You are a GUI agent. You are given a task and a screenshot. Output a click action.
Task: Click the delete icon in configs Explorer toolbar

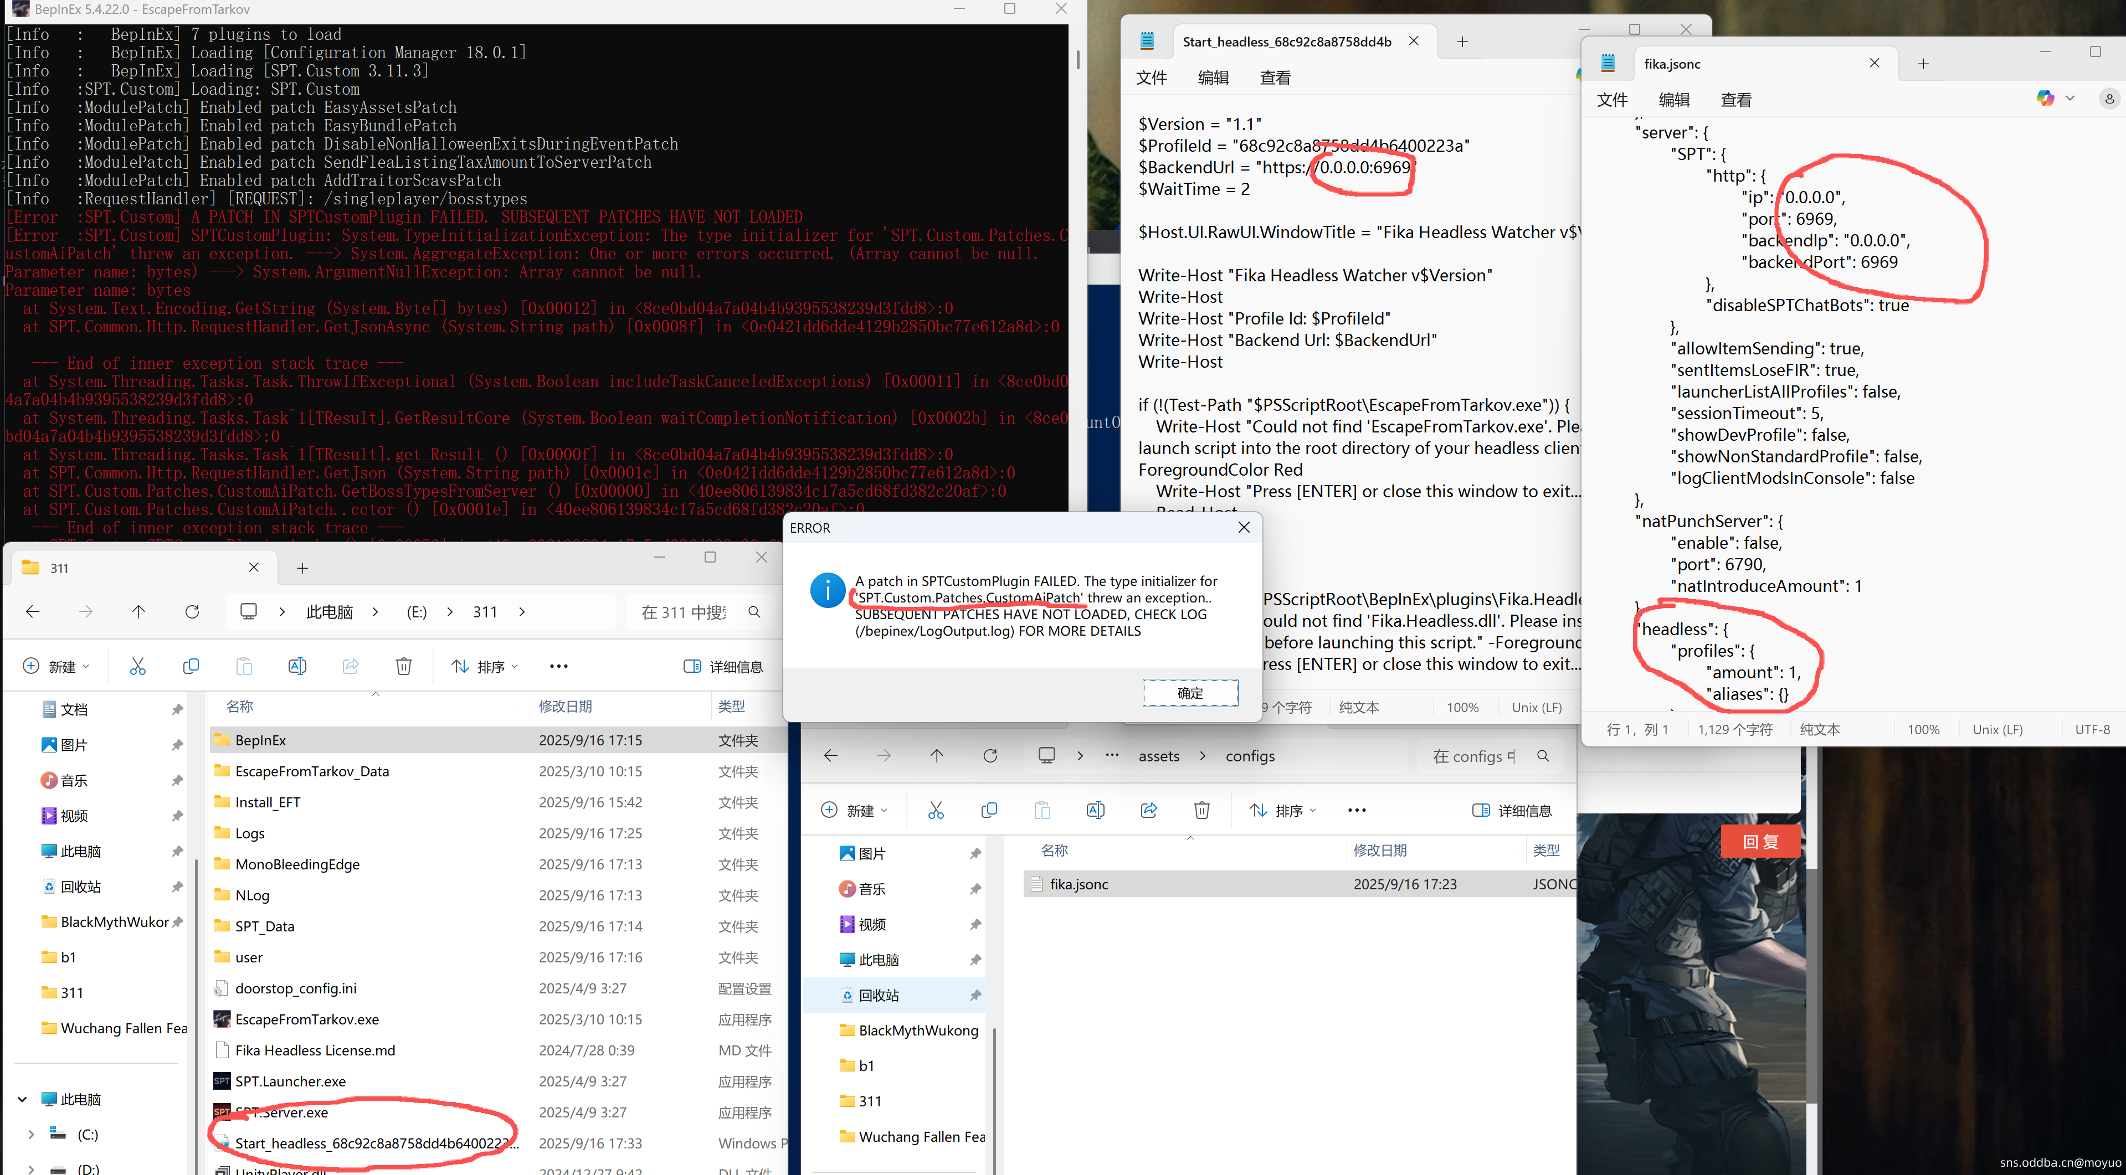(x=1201, y=810)
